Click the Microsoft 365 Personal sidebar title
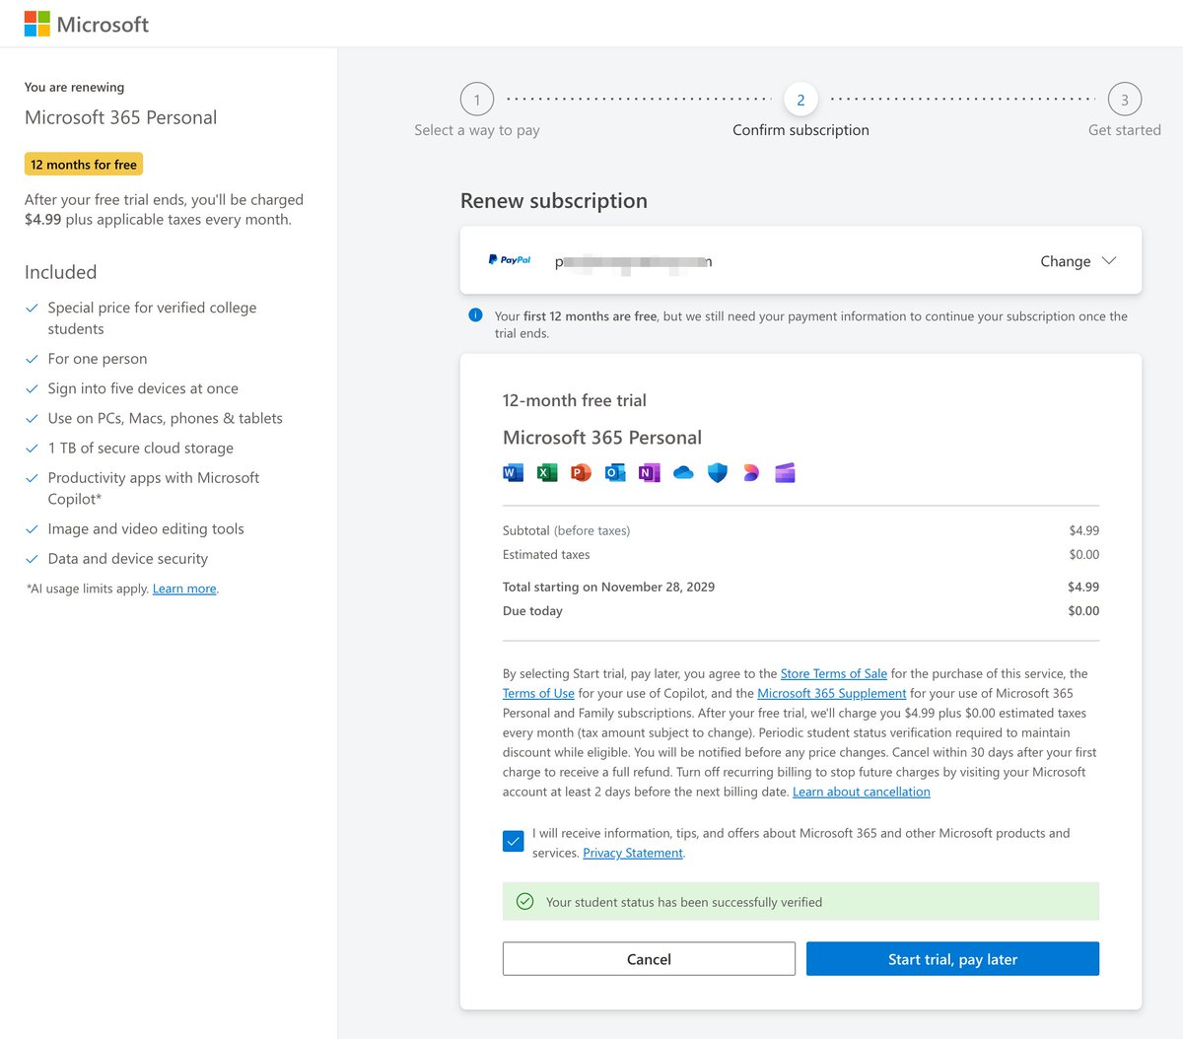 tap(121, 117)
